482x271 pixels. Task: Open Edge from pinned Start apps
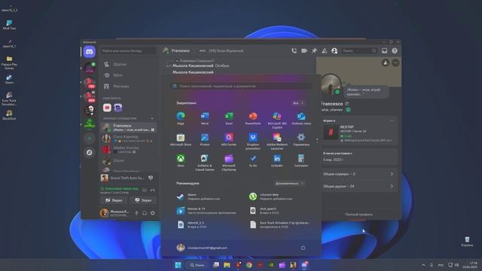click(x=181, y=118)
